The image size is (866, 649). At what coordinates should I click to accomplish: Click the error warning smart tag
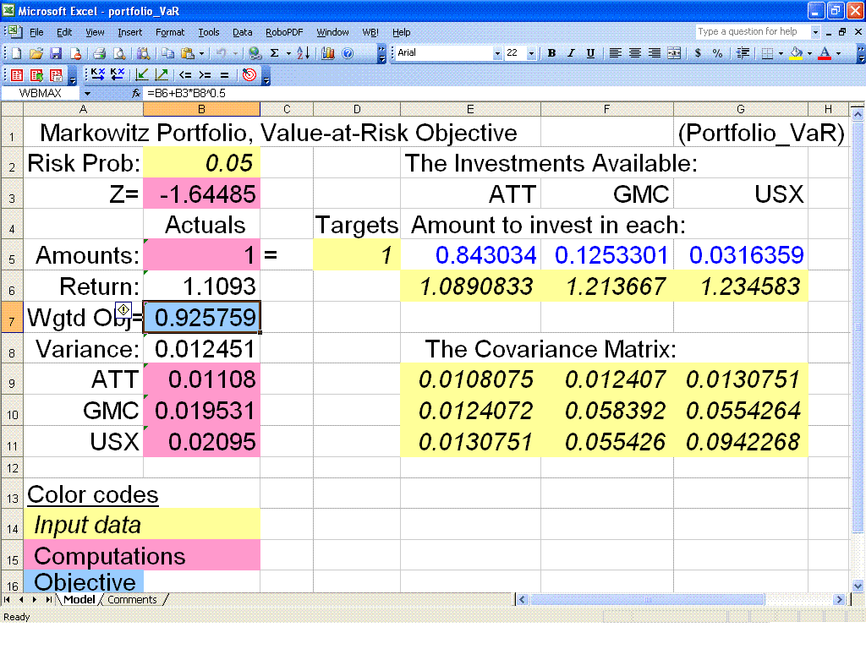123,309
